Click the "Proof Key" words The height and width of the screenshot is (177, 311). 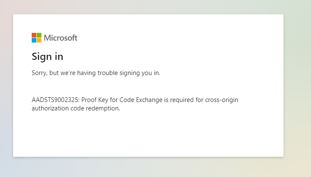[x=95, y=100]
